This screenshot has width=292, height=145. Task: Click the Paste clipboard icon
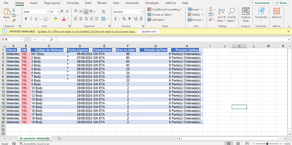[7, 12]
